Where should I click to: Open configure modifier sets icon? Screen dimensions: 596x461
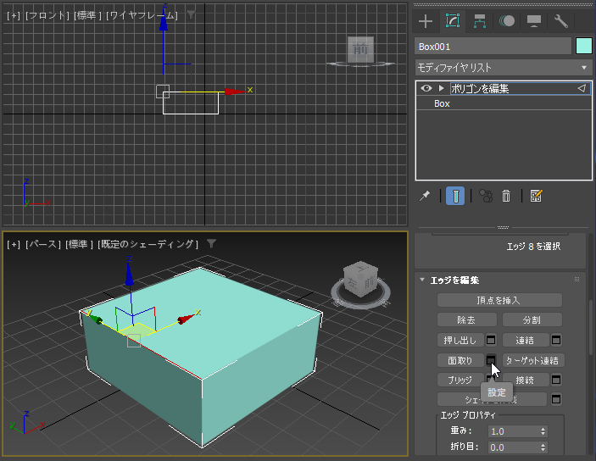(x=536, y=196)
